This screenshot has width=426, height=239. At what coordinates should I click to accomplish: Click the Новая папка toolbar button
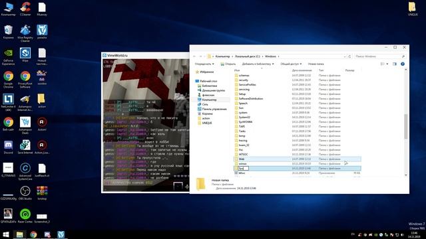[316, 64]
